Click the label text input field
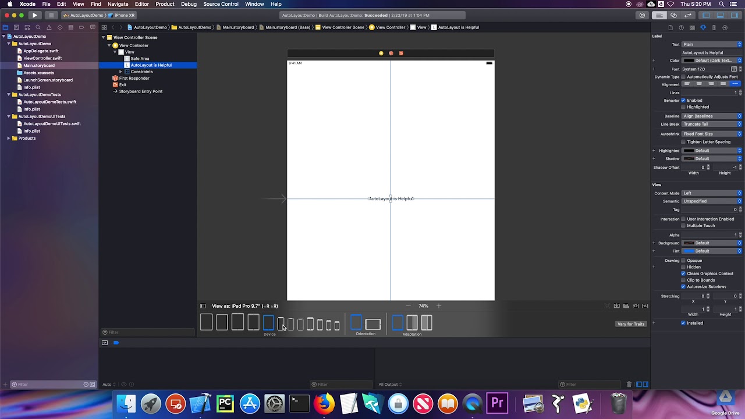745x419 pixels. coord(712,52)
